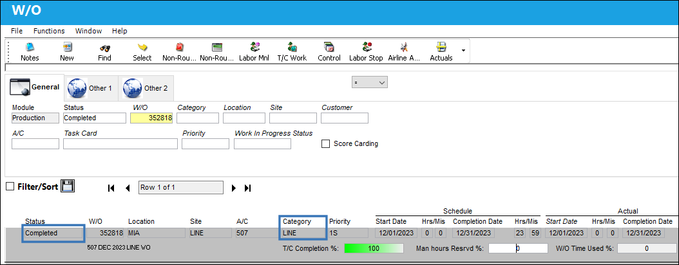
Task: Click the 23 hours schedule cell
Action: (x=520, y=233)
